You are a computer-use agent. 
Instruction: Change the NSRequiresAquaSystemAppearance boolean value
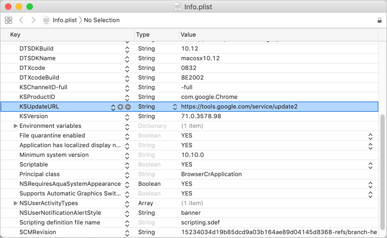pyautogui.click(x=370, y=184)
